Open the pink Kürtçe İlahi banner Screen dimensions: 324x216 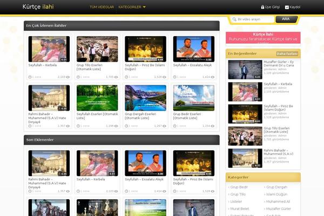(263, 38)
